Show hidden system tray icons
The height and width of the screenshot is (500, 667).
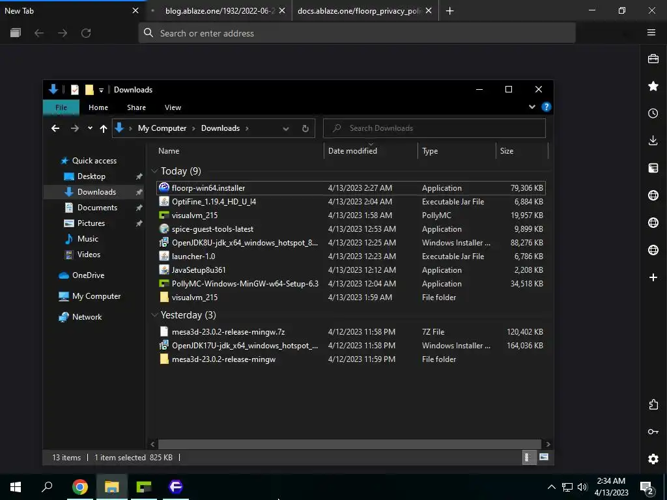pos(551,487)
